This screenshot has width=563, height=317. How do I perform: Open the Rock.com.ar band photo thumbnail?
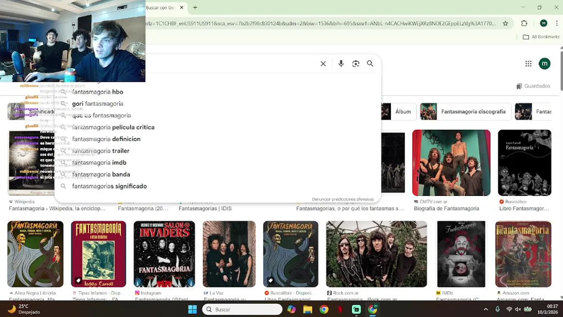377,254
